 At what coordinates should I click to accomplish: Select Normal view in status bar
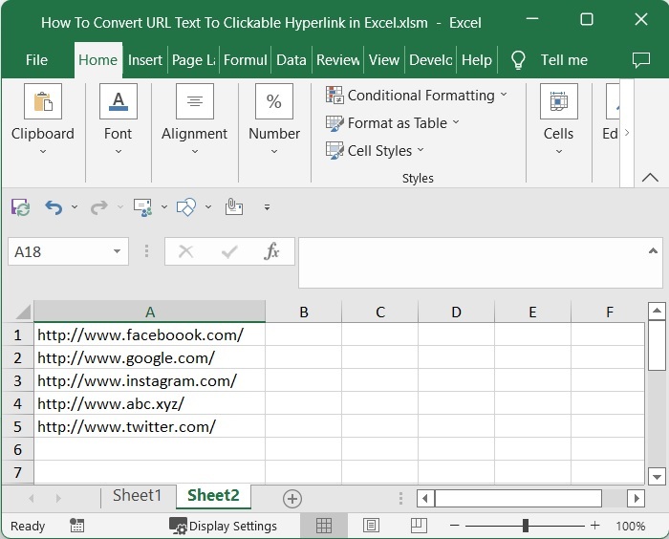click(x=324, y=526)
